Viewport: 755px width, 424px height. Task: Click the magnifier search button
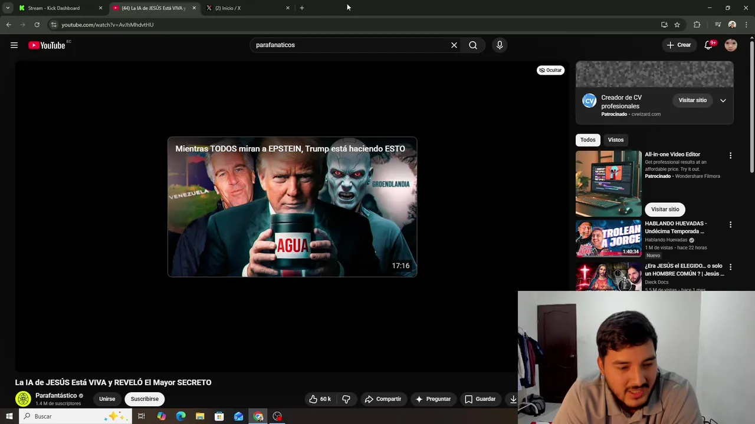tap(473, 45)
